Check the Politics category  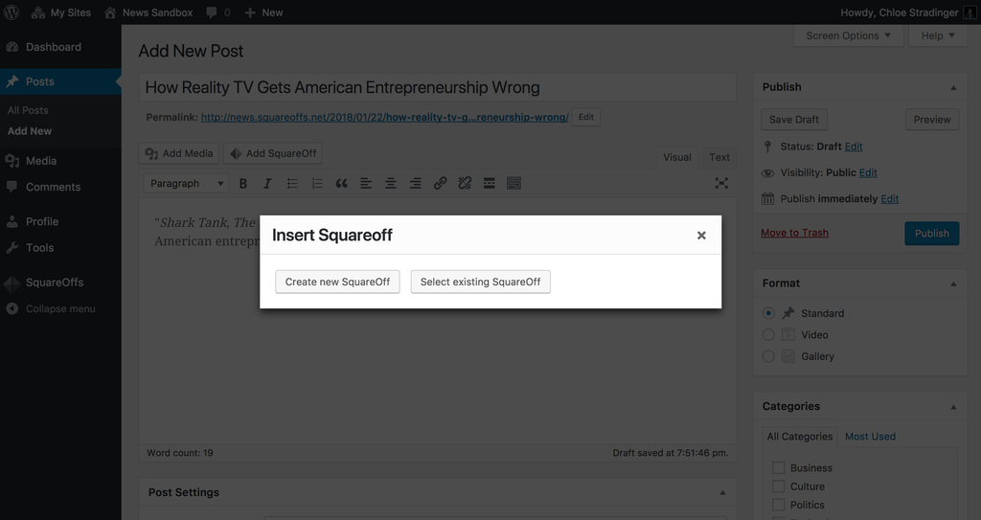778,505
